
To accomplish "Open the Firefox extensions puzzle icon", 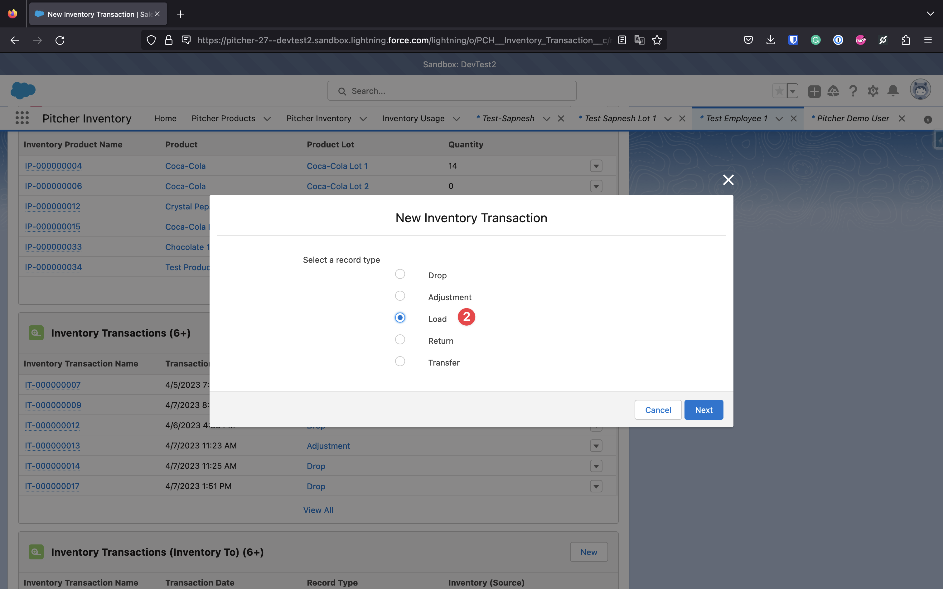I will pyautogui.click(x=906, y=40).
